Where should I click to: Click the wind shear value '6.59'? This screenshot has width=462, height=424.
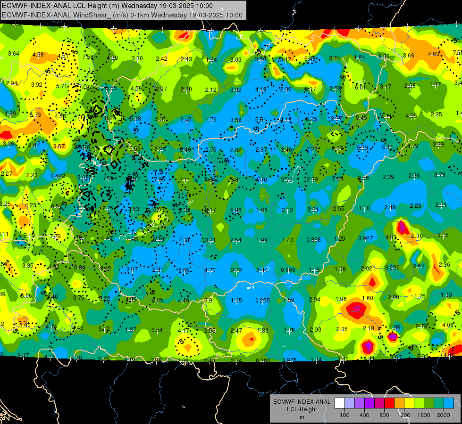pyautogui.click(x=184, y=270)
